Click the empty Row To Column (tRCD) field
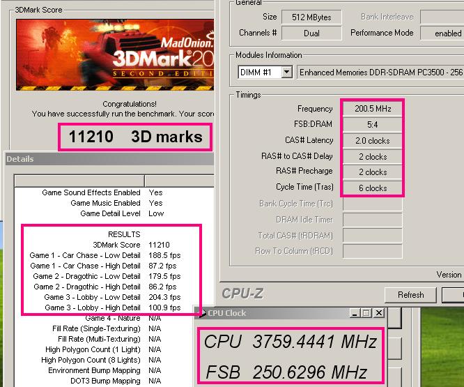 tap(373, 252)
